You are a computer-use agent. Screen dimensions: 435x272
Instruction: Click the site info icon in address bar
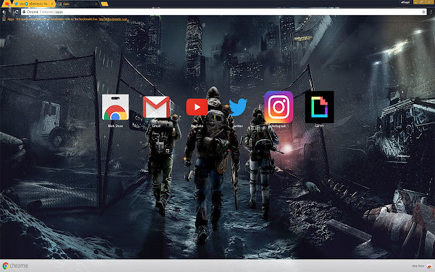point(24,12)
